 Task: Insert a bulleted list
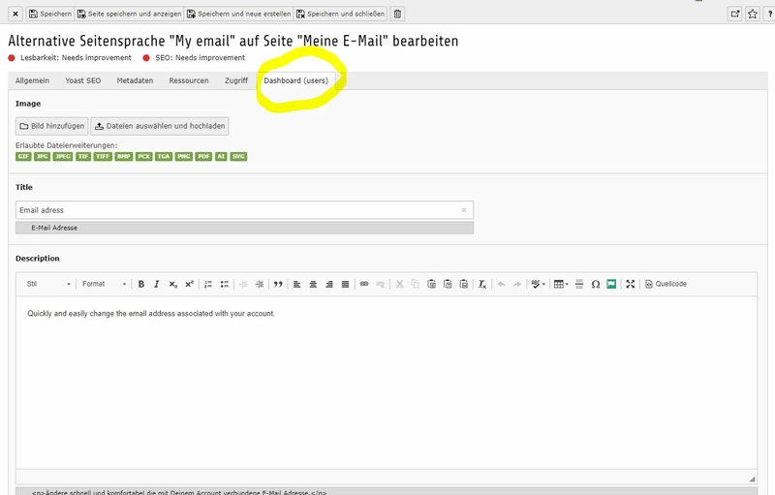[225, 284]
